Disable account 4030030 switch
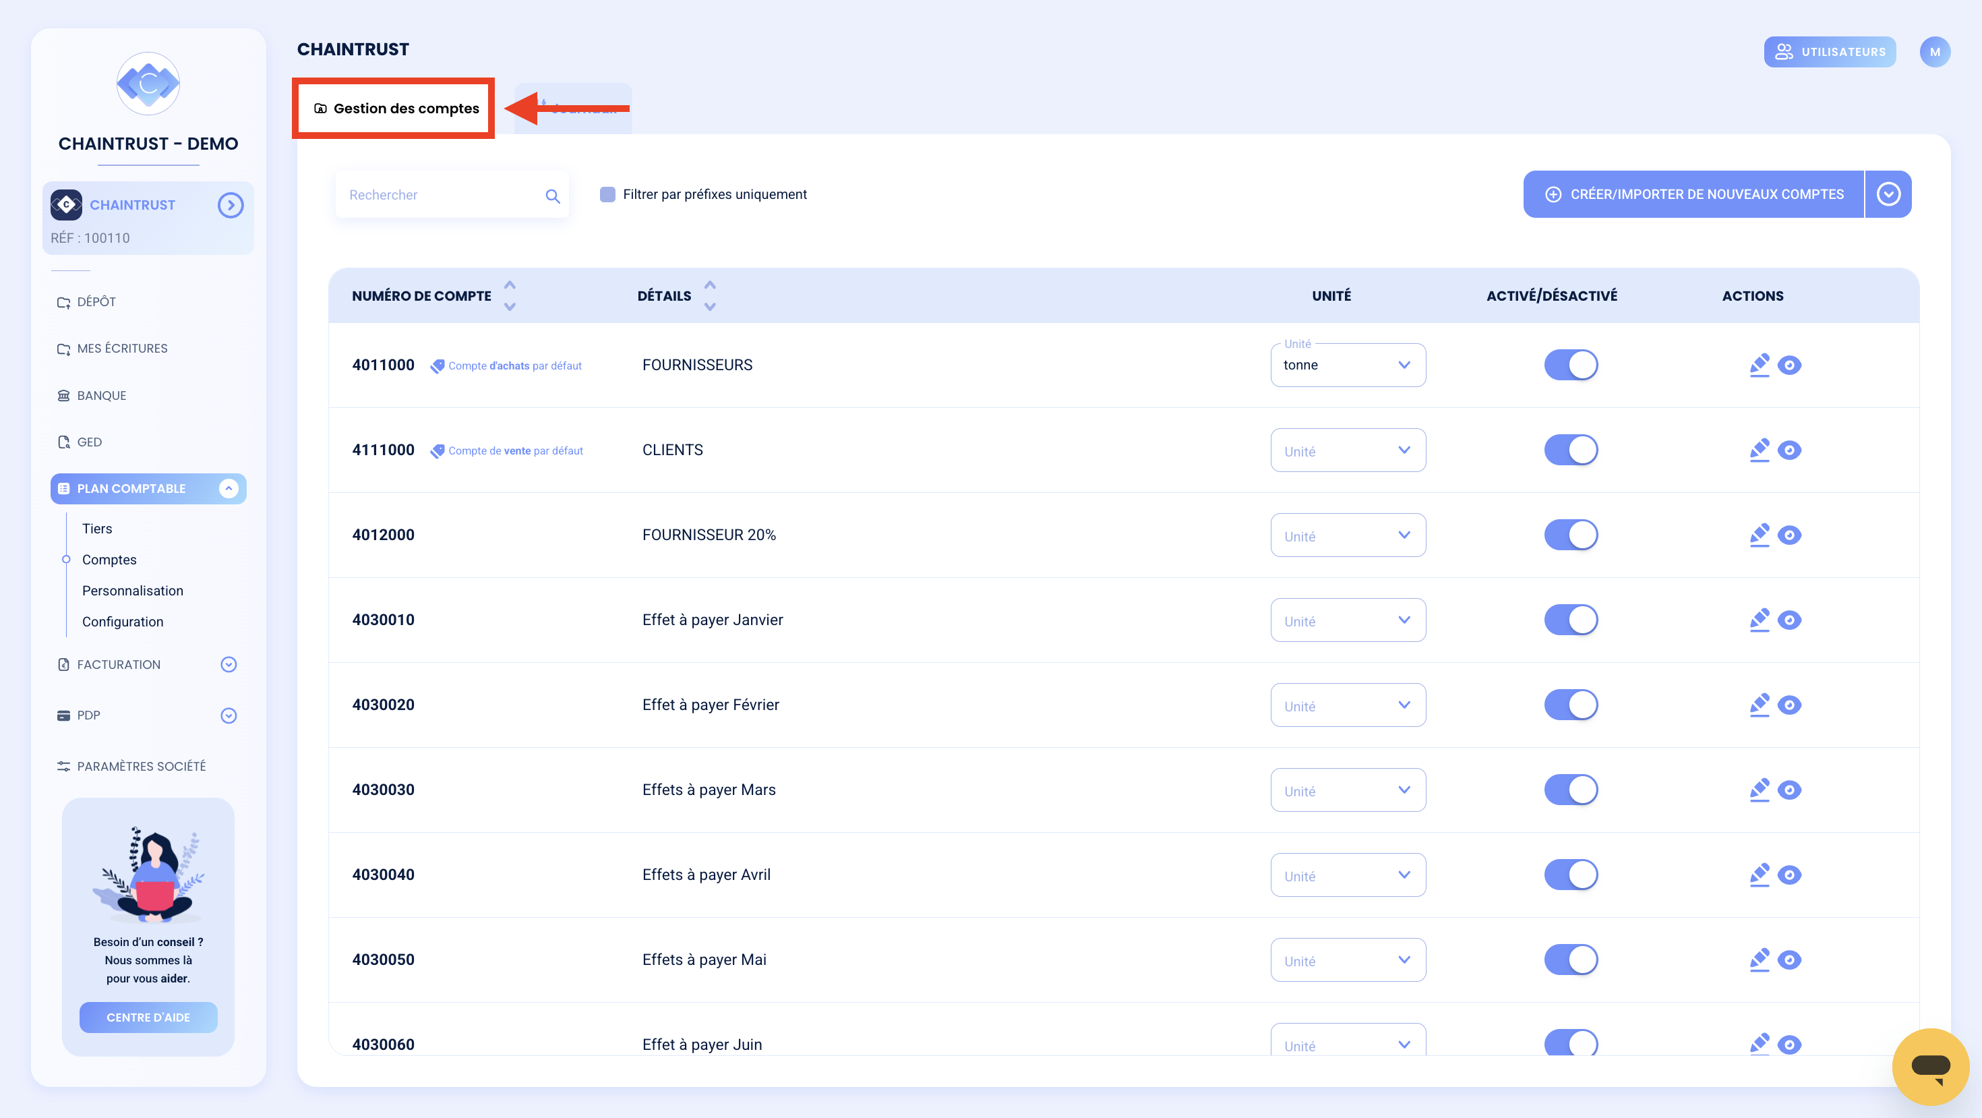The height and width of the screenshot is (1118, 1982). (x=1570, y=790)
